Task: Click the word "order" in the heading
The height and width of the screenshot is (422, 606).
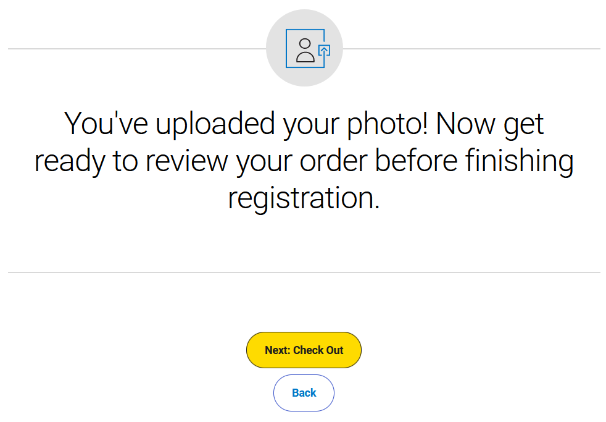Action: (x=334, y=161)
